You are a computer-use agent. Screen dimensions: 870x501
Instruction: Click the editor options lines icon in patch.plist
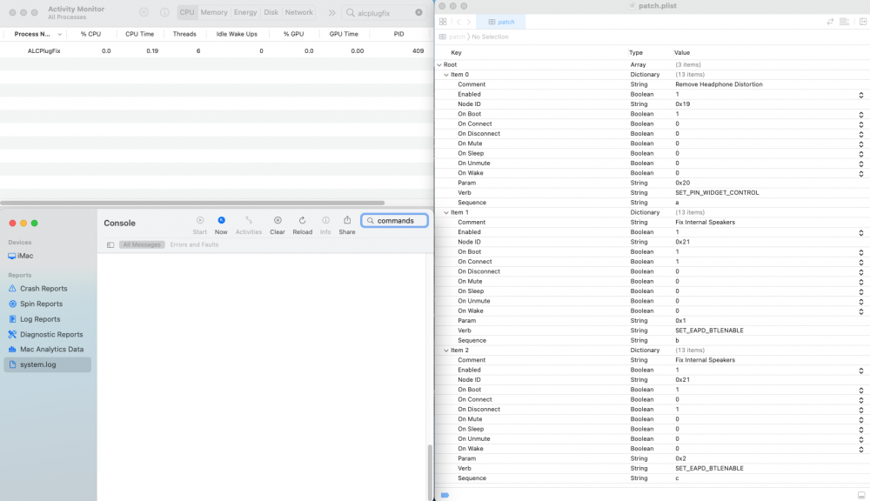[844, 22]
